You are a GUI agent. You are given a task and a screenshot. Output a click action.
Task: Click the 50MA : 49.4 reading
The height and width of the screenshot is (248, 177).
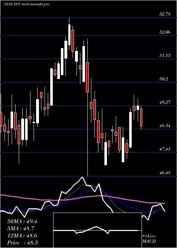click(x=22, y=221)
